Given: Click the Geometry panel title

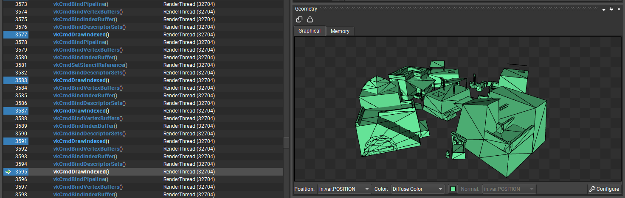Looking at the screenshot, I should (306, 9).
